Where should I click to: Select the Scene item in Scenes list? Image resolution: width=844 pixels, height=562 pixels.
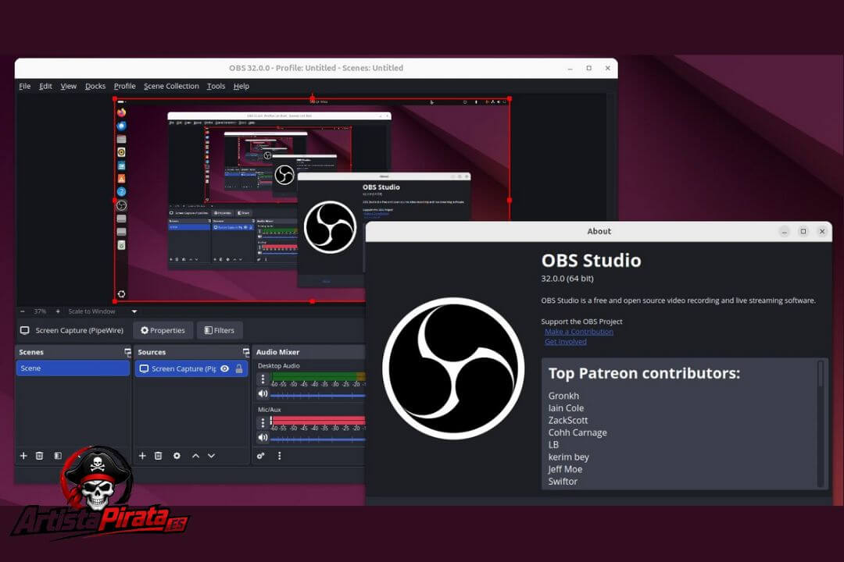[73, 368]
